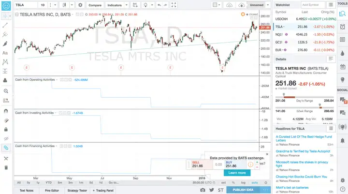The image size is (348, 194).
Task: Click the Indicators button
Action: (x=115, y=5)
